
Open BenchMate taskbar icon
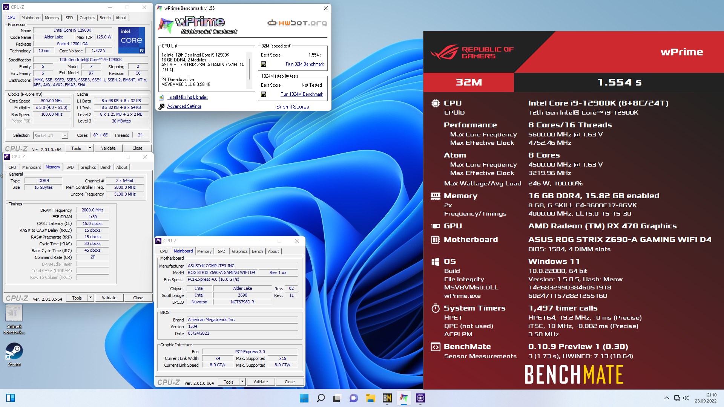[x=387, y=398]
